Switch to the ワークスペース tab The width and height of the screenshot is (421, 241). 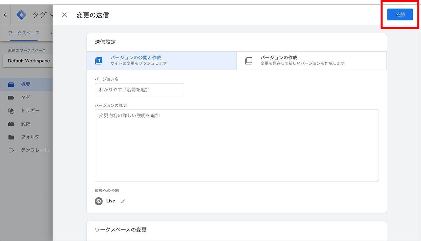click(x=24, y=33)
